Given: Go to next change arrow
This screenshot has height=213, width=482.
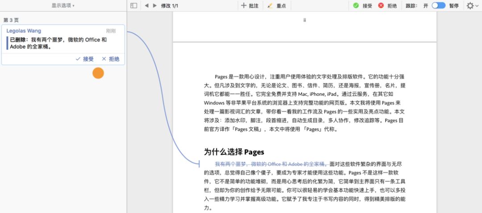Looking at the screenshot, I should click(x=154, y=5).
